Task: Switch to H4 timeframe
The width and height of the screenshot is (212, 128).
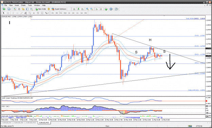Action: 73,13
